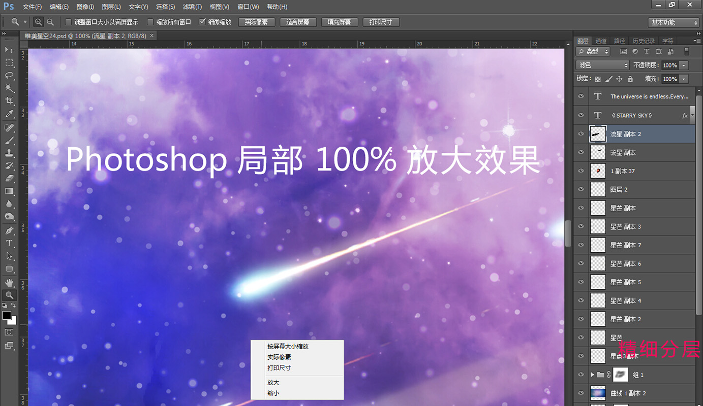Filter layers by type layers icon
The height and width of the screenshot is (406, 703).
647,52
